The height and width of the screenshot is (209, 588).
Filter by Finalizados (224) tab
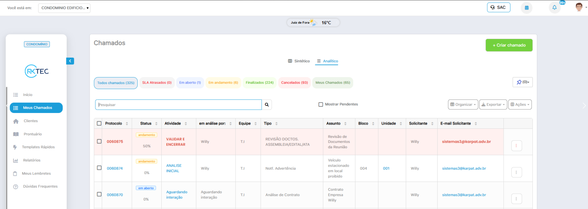tap(259, 83)
